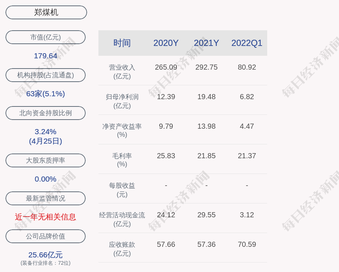Click the (4月25日) date text
Image resolution: width=339 pixels, height=272 pixels.
pyautogui.click(x=46, y=141)
